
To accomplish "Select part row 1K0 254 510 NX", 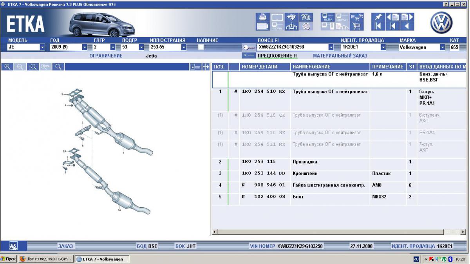I will [x=339, y=135].
